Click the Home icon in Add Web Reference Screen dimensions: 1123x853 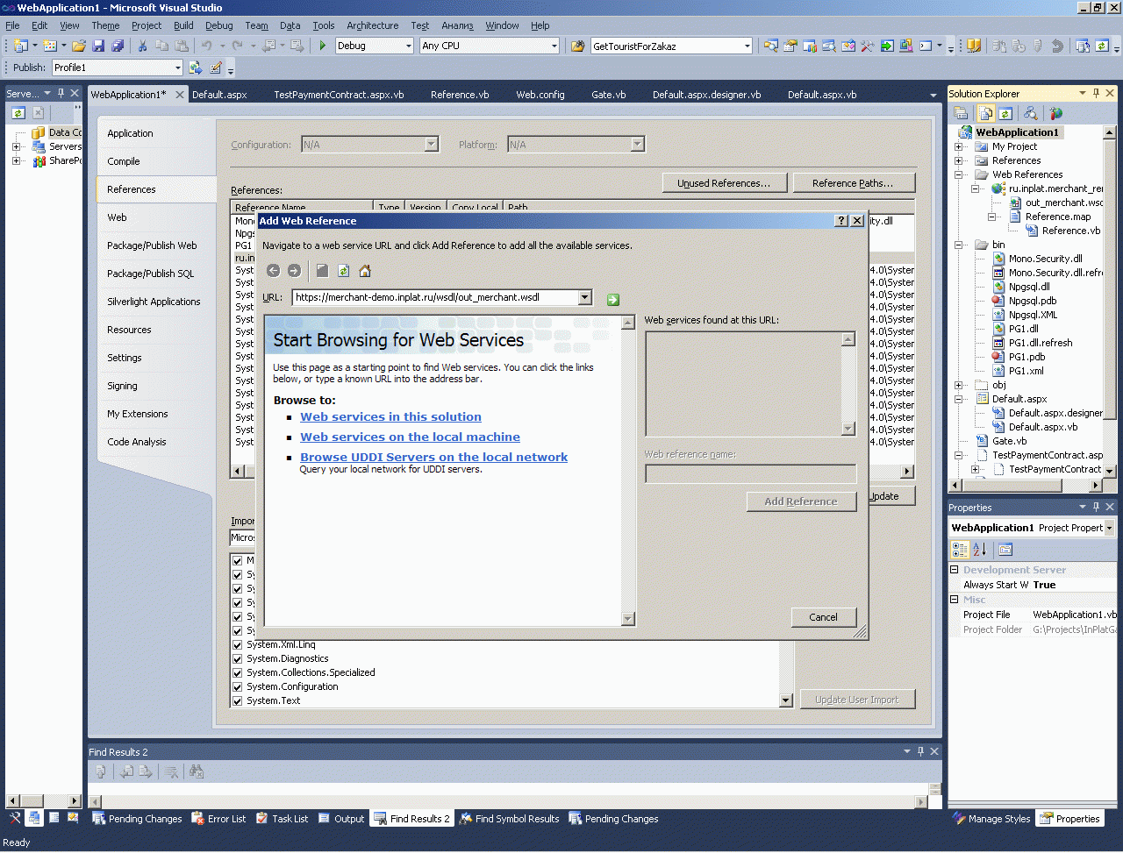(x=365, y=271)
